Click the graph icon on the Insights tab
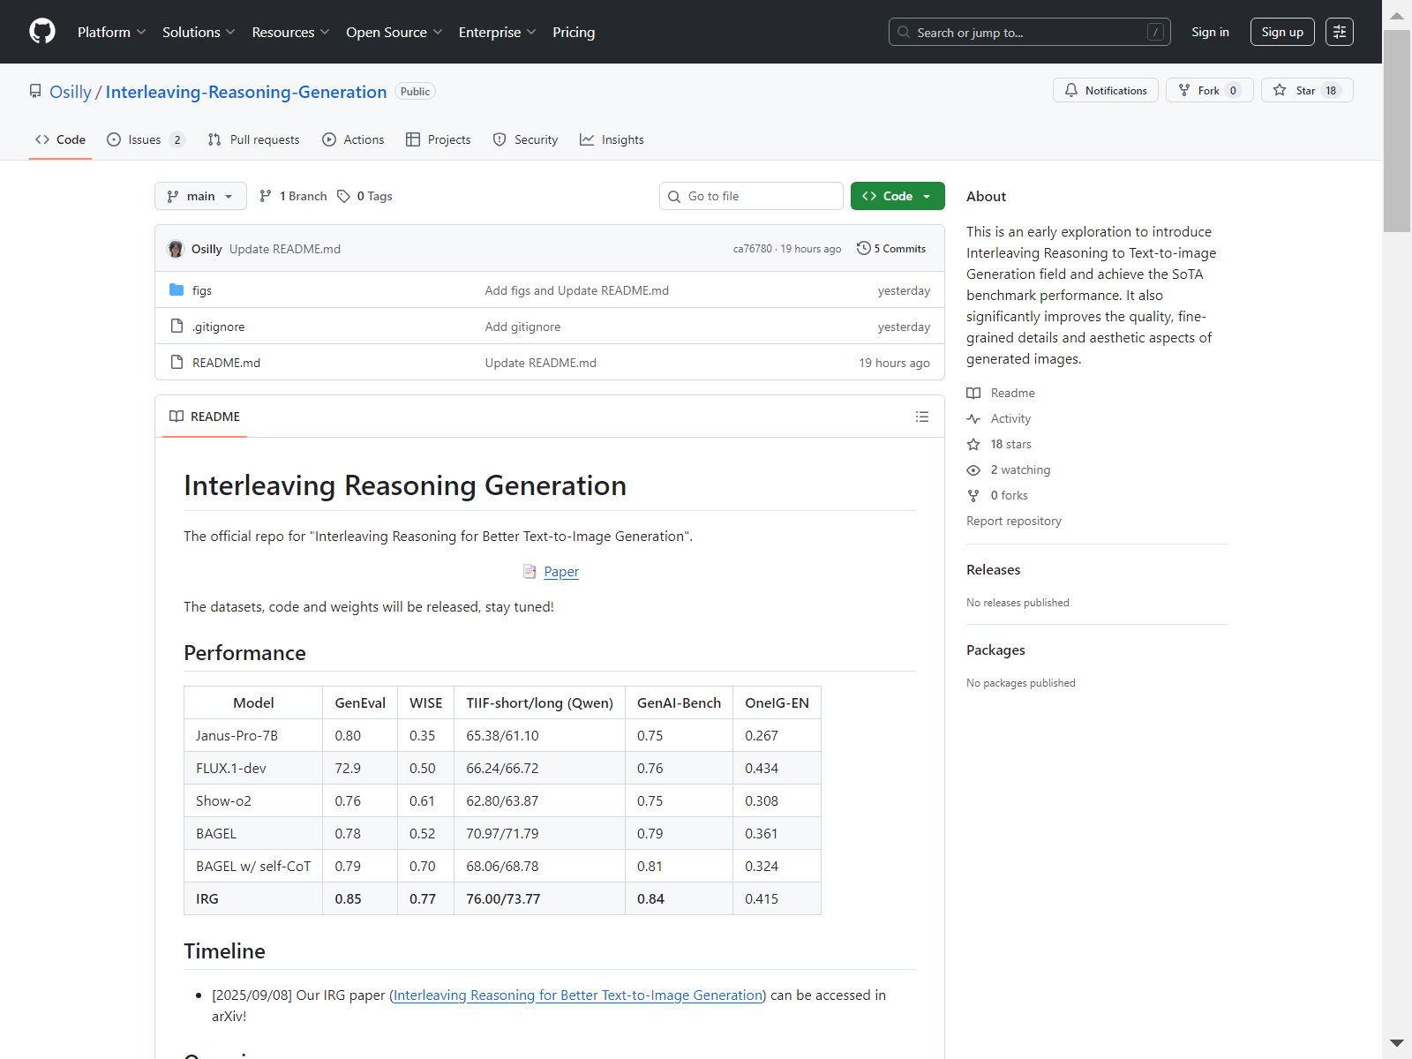The height and width of the screenshot is (1059, 1412). [587, 139]
